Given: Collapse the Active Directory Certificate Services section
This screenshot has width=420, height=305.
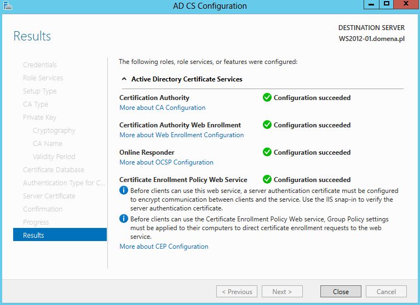Looking at the screenshot, I should 124,79.
